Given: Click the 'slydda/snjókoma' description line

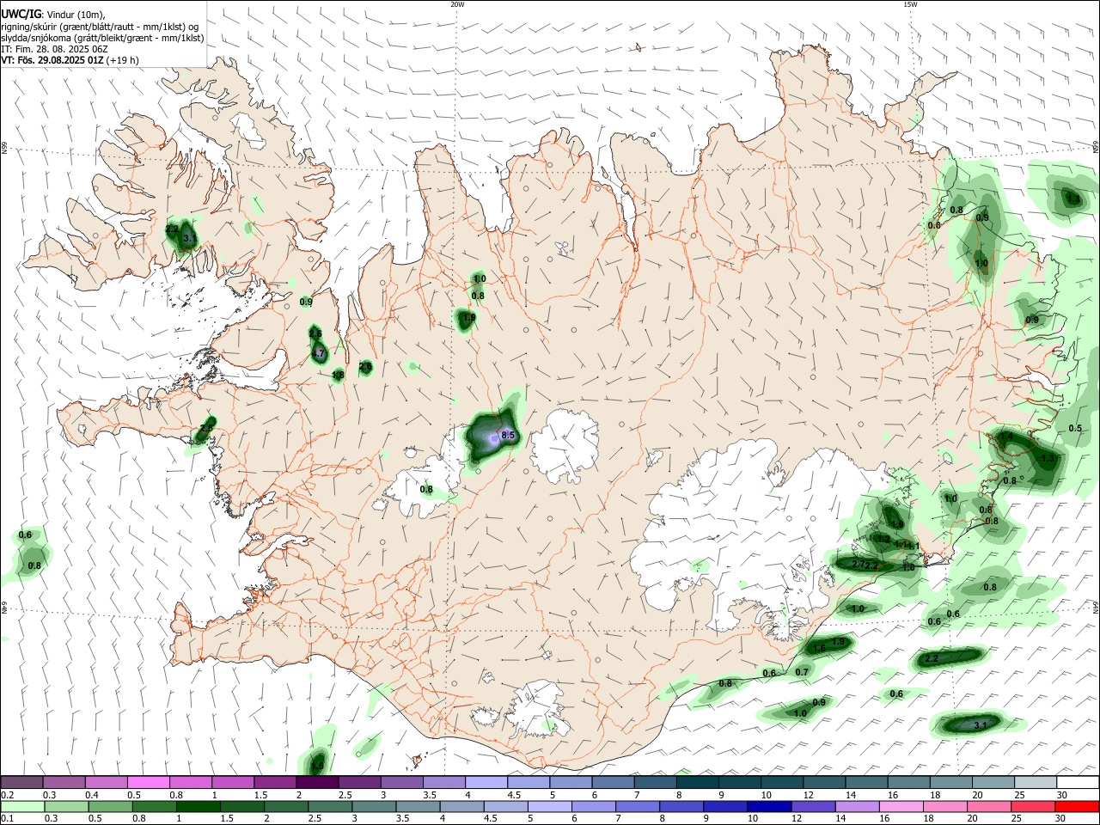Looking at the screenshot, I should point(102,38).
